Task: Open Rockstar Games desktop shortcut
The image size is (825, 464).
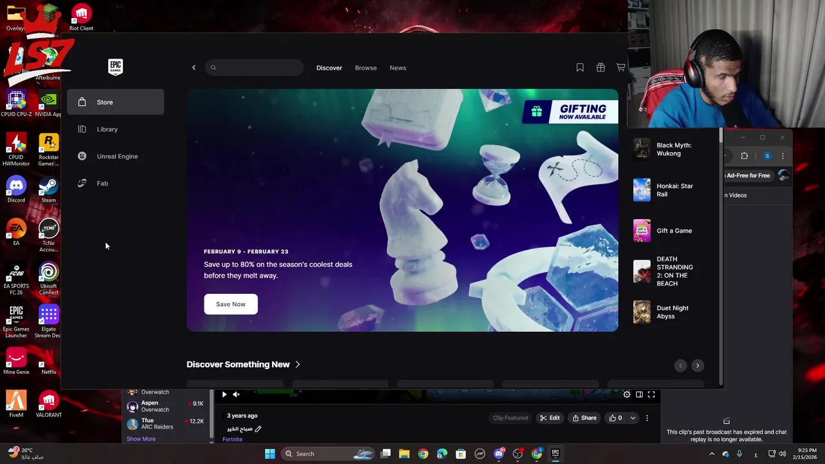Action: [48, 150]
